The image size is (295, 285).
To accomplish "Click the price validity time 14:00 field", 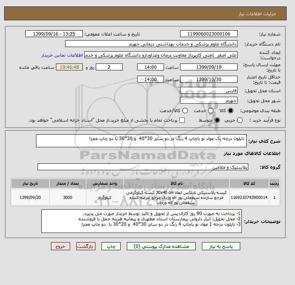I will click(151, 79).
